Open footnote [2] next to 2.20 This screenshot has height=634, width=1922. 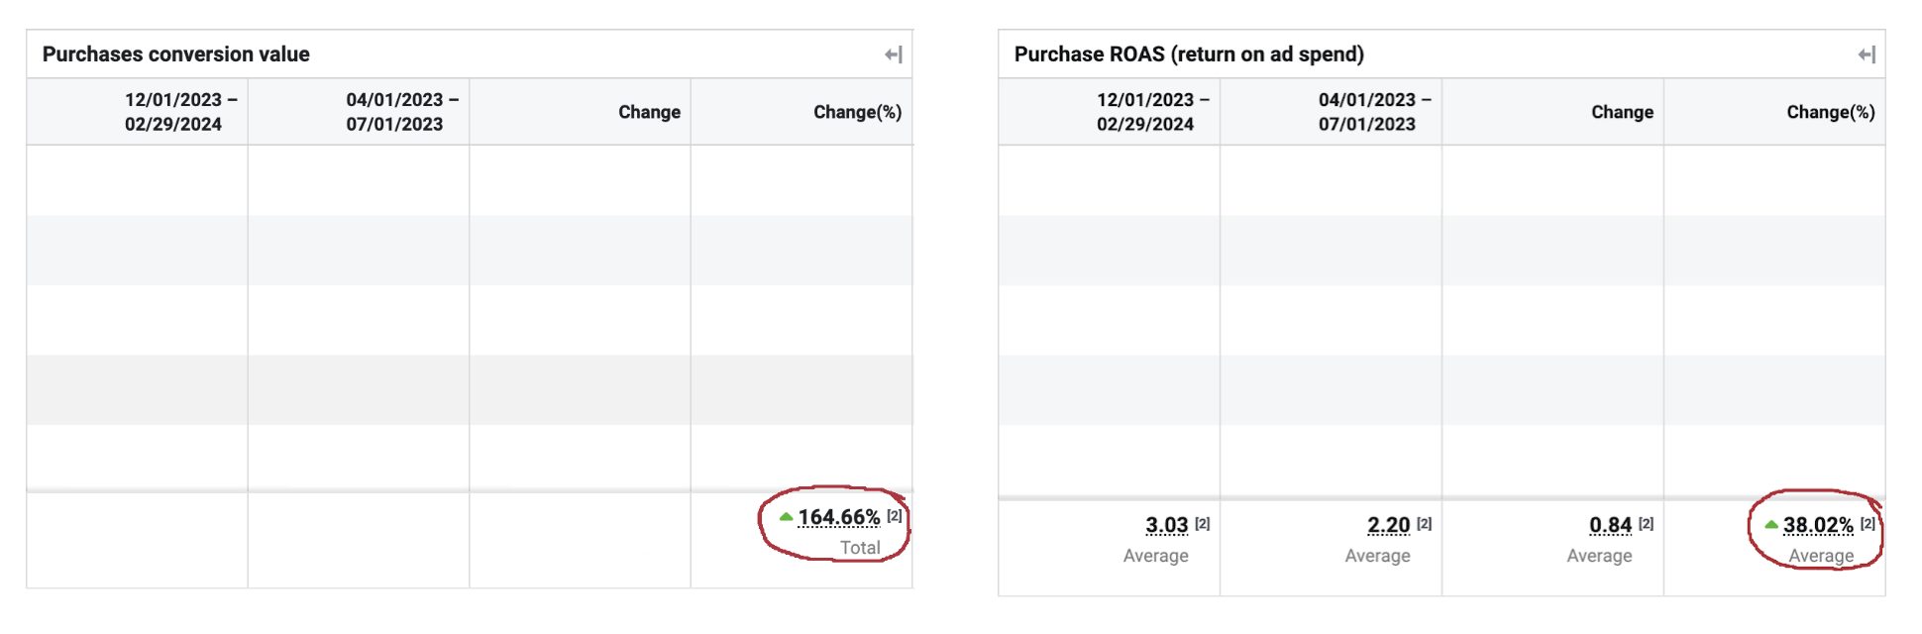pyautogui.click(x=1424, y=524)
